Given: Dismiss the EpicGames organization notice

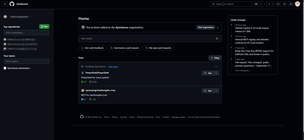Looking at the screenshot, I should click(x=218, y=27).
